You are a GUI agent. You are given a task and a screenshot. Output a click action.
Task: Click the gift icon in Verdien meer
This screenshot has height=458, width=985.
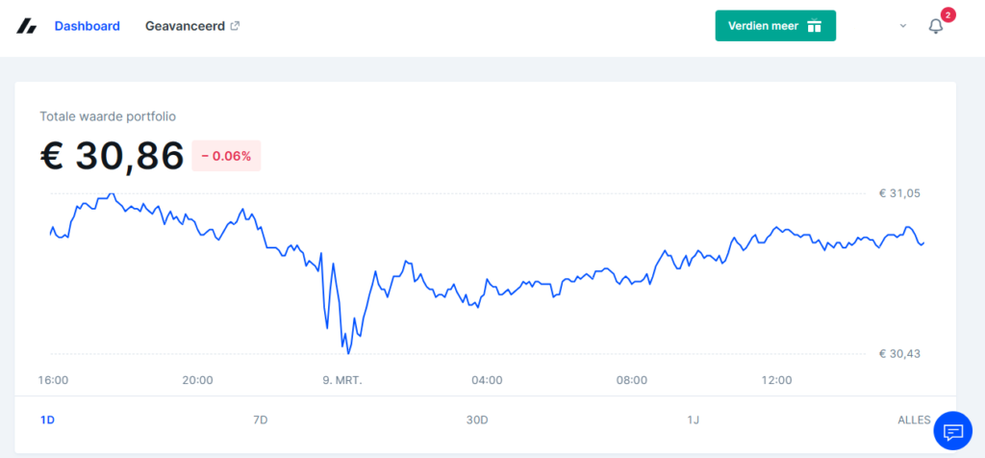tap(815, 26)
